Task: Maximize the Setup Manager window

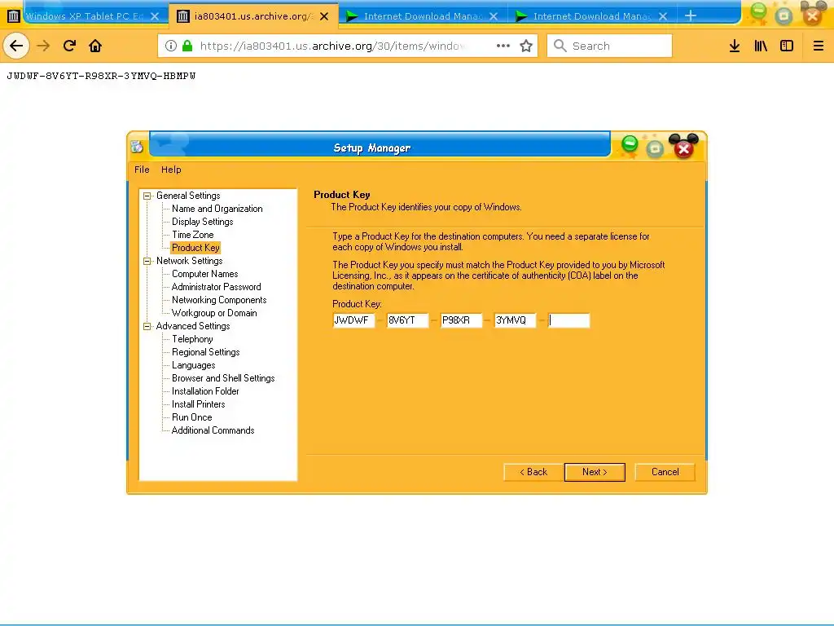Action: coord(656,148)
